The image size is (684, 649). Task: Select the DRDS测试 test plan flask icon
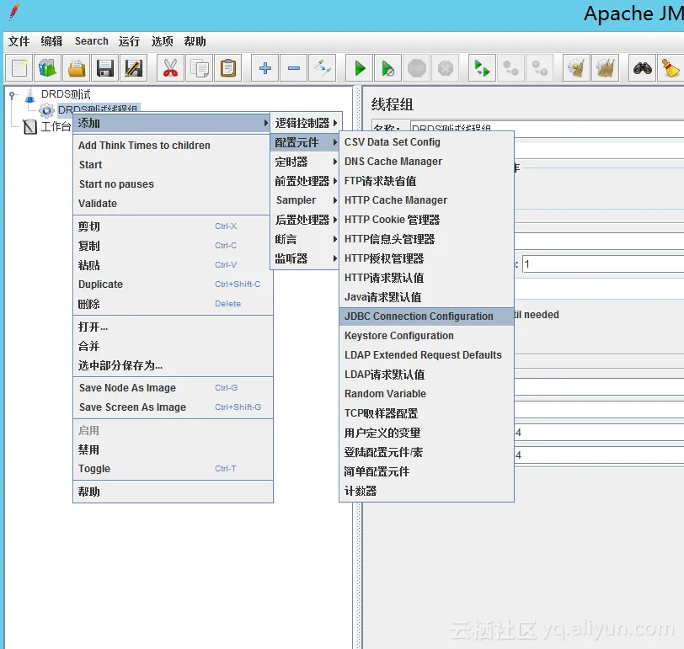tap(29, 95)
